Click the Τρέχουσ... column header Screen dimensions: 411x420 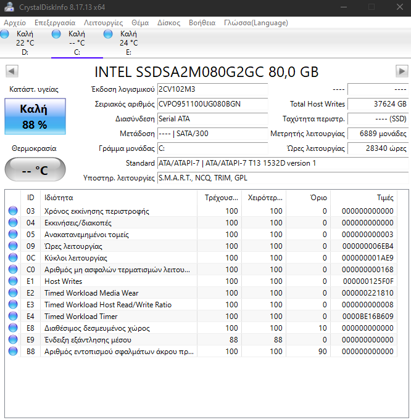tap(219, 198)
